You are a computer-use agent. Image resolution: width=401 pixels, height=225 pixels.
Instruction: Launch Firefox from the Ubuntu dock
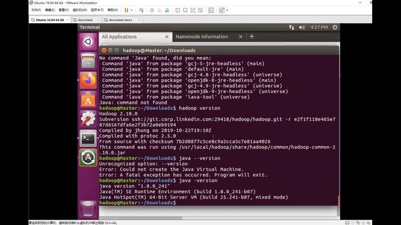(x=88, y=80)
